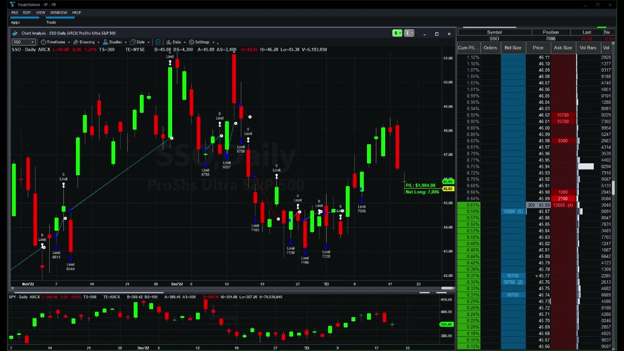
Task: Click the ask size 8000 cell at 45.98
Action: tap(563, 141)
